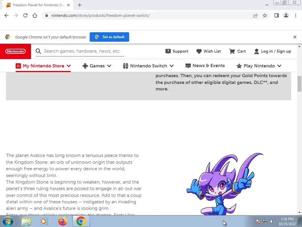Click the Set as default button
The image size is (302, 227).
(x=109, y=37)
